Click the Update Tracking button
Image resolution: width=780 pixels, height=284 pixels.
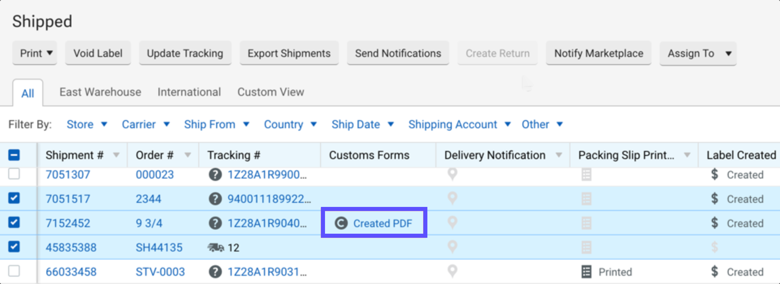(185, 53)
